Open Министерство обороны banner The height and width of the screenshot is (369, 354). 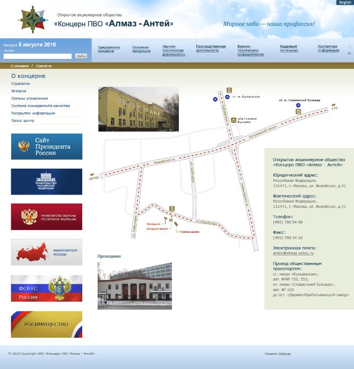click(x=47, y=216)
